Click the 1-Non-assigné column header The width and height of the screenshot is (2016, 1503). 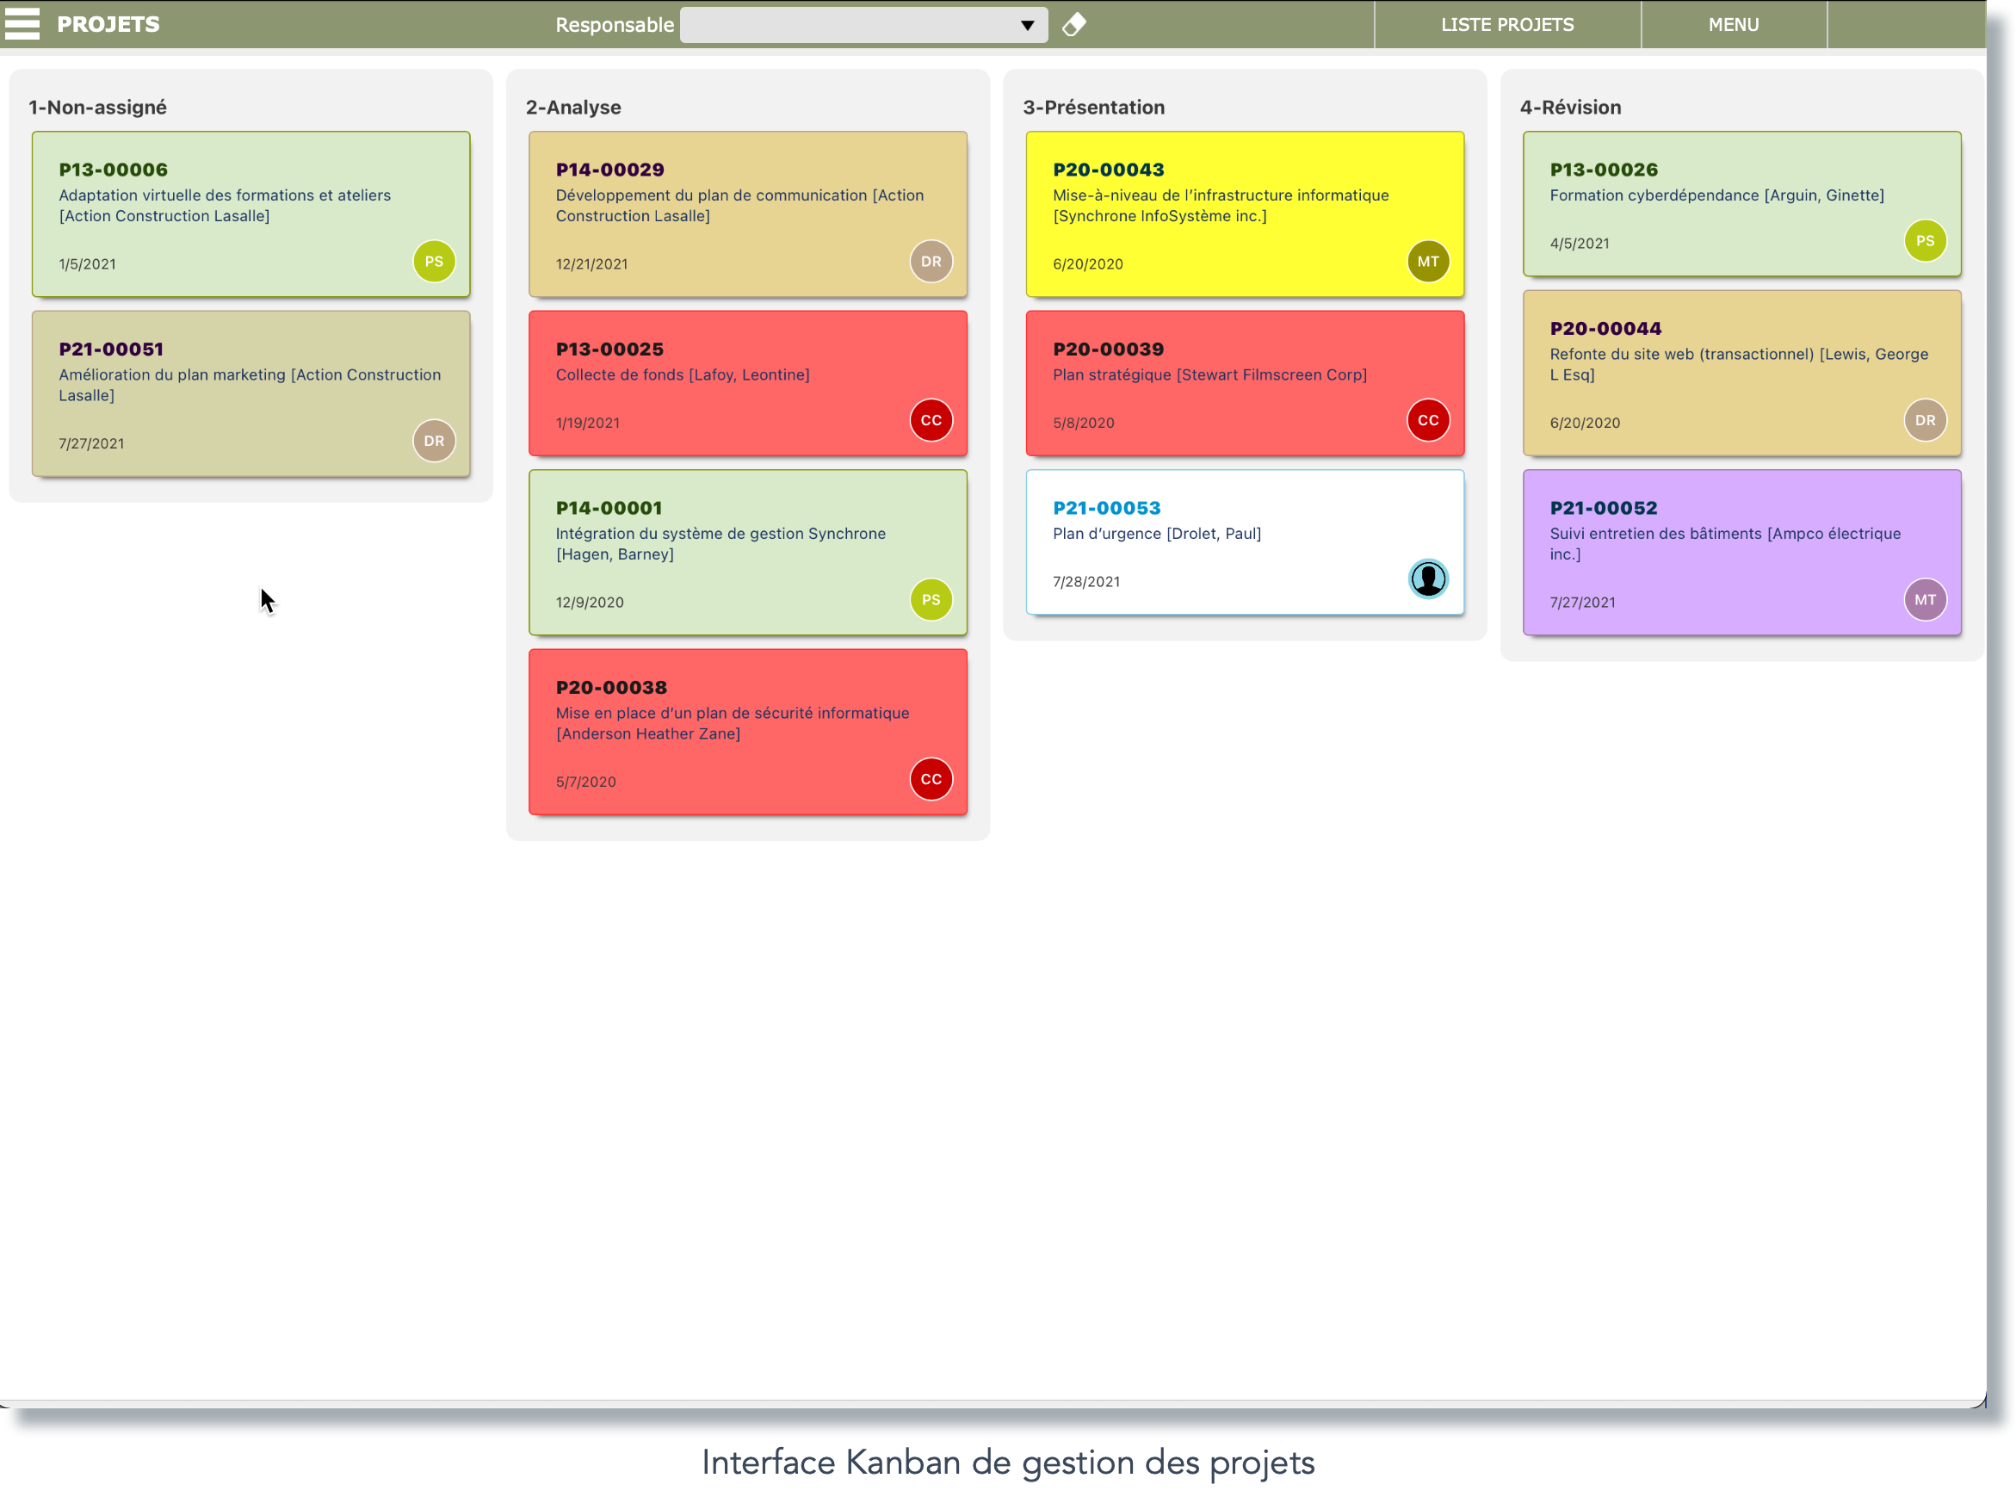(x=97, y=108)
